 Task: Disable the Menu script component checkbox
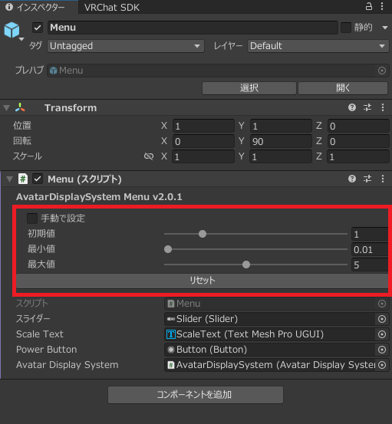[38, 179]
